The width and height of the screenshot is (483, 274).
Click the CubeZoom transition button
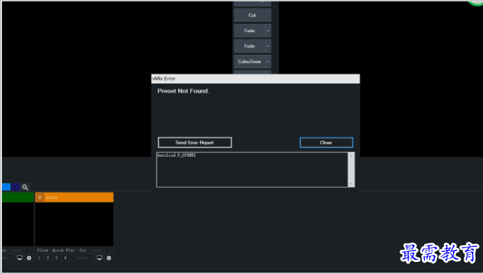coord(250,62)
